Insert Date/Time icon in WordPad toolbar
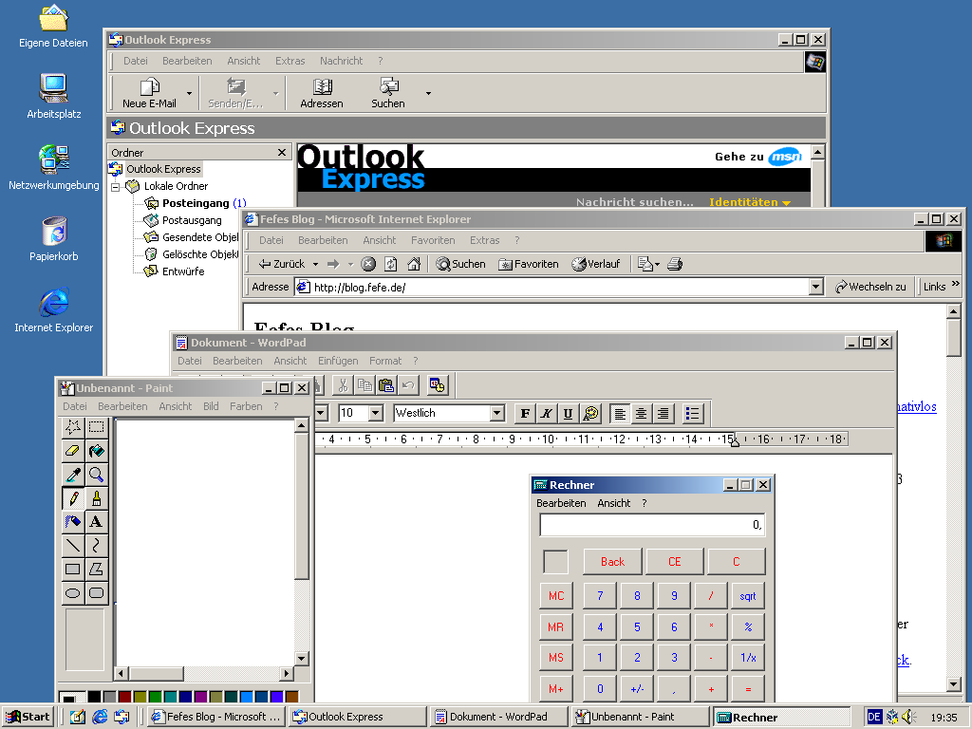The image size is (972, 729). [437, 385]
